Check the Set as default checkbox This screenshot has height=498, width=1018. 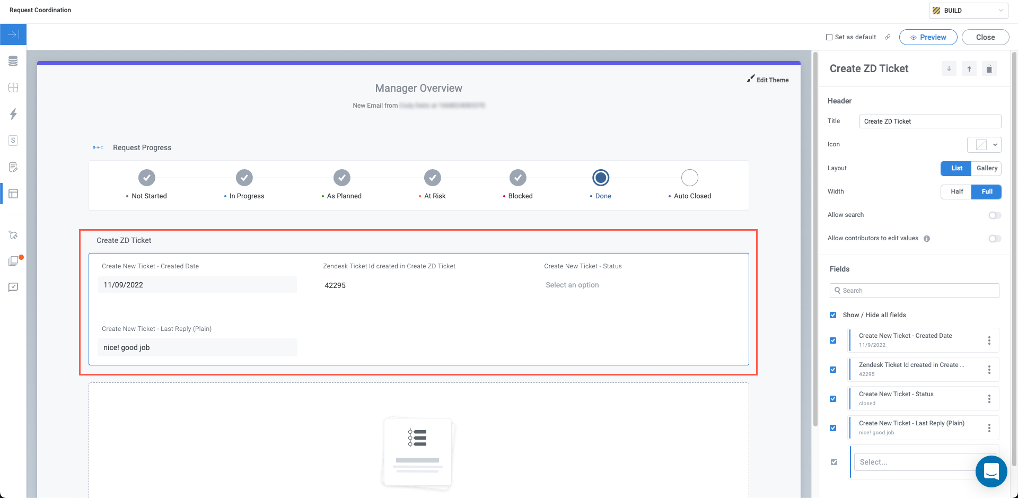coord(829,37)
